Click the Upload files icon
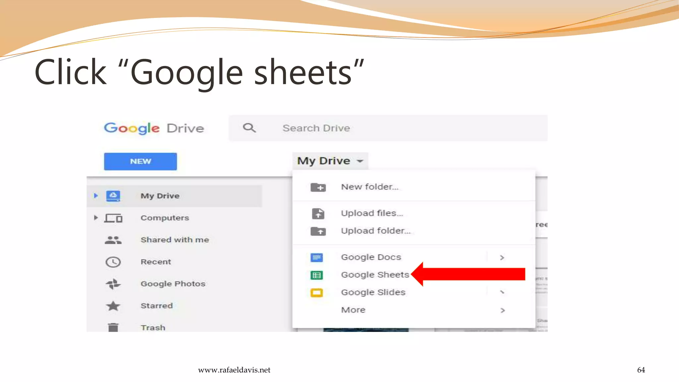 pos(318,214)
